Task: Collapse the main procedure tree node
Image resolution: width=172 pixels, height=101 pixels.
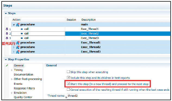Action: (14, 25)
